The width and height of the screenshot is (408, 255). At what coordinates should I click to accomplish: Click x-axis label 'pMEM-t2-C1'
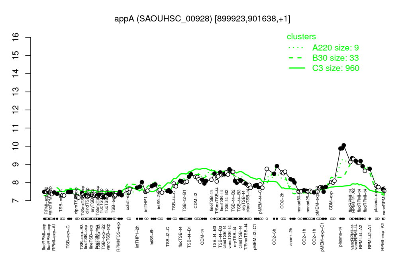pos(255,236)
